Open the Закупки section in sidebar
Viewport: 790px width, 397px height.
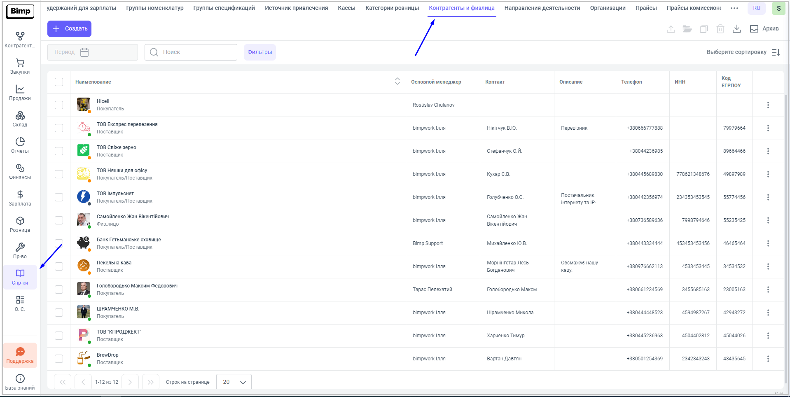20,66
